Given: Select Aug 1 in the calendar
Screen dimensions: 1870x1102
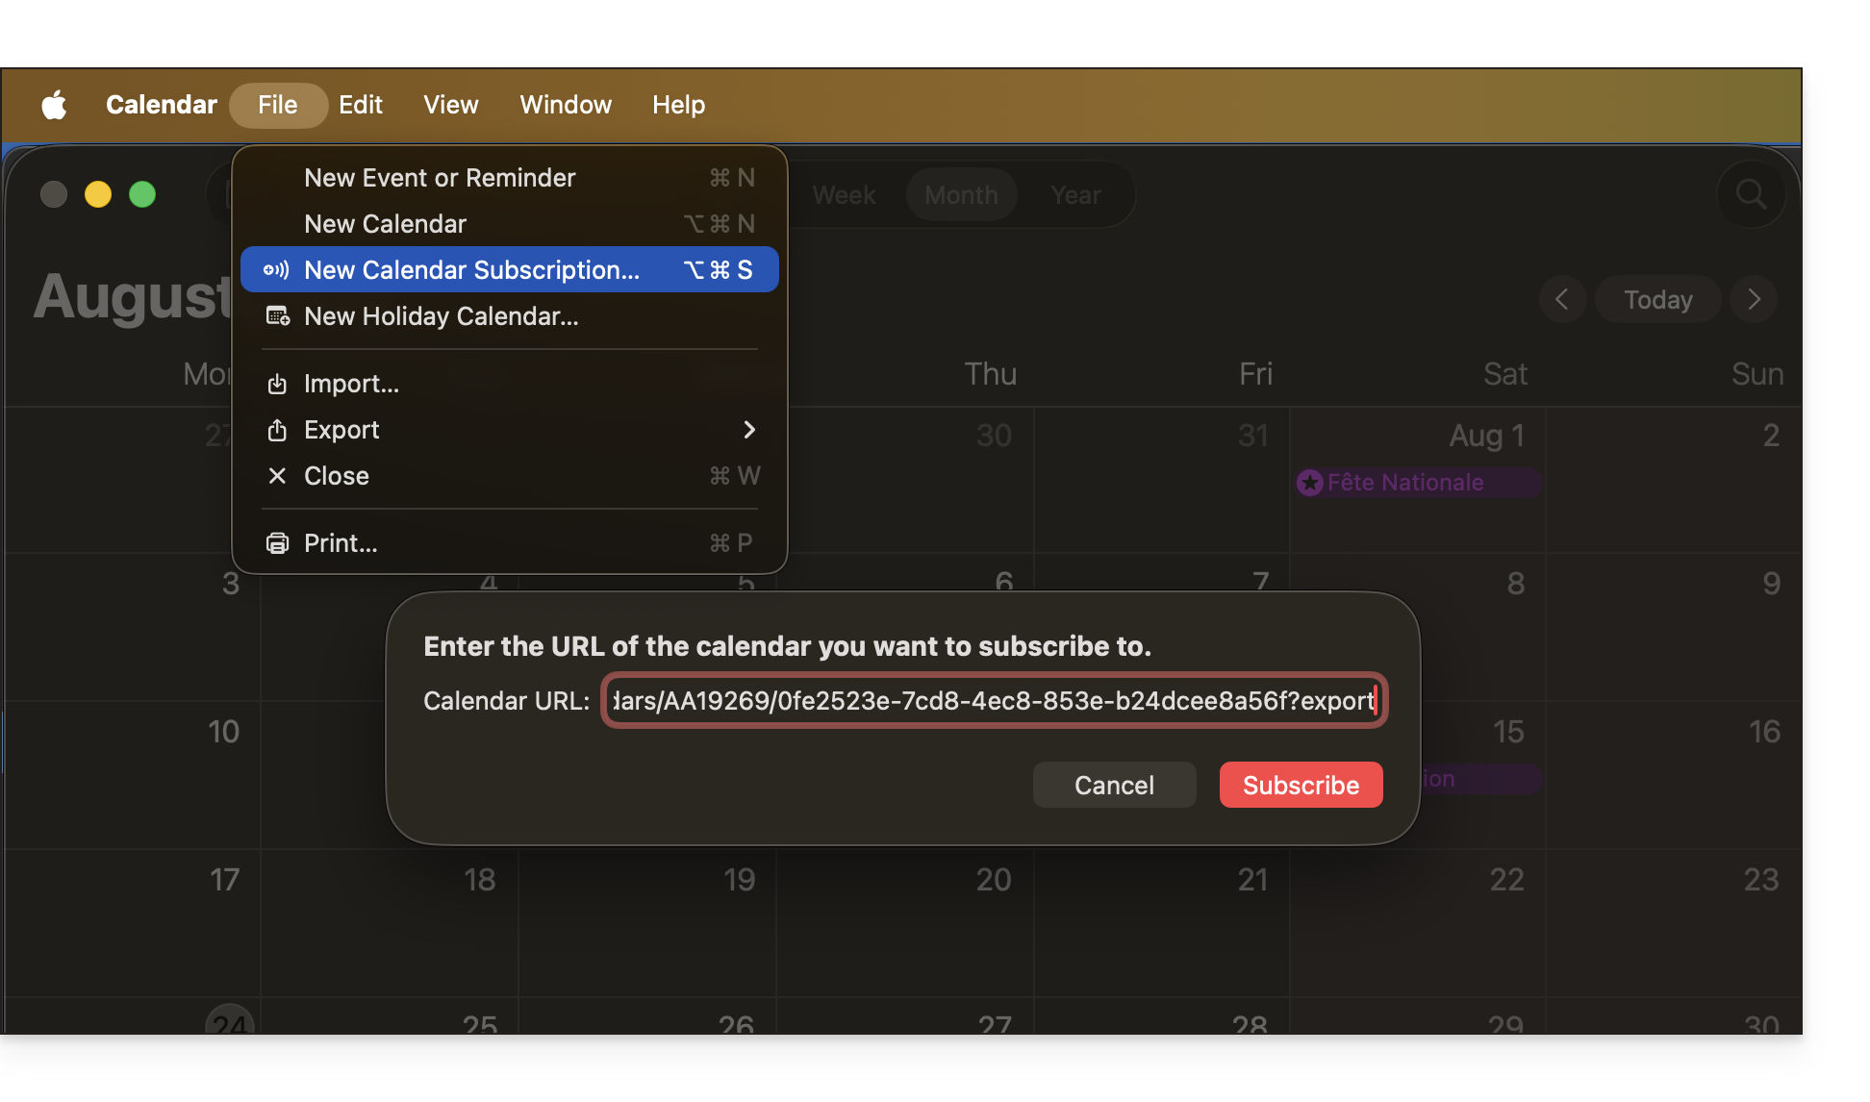Looking at the screenshot, I should [x=1486, y=436].
